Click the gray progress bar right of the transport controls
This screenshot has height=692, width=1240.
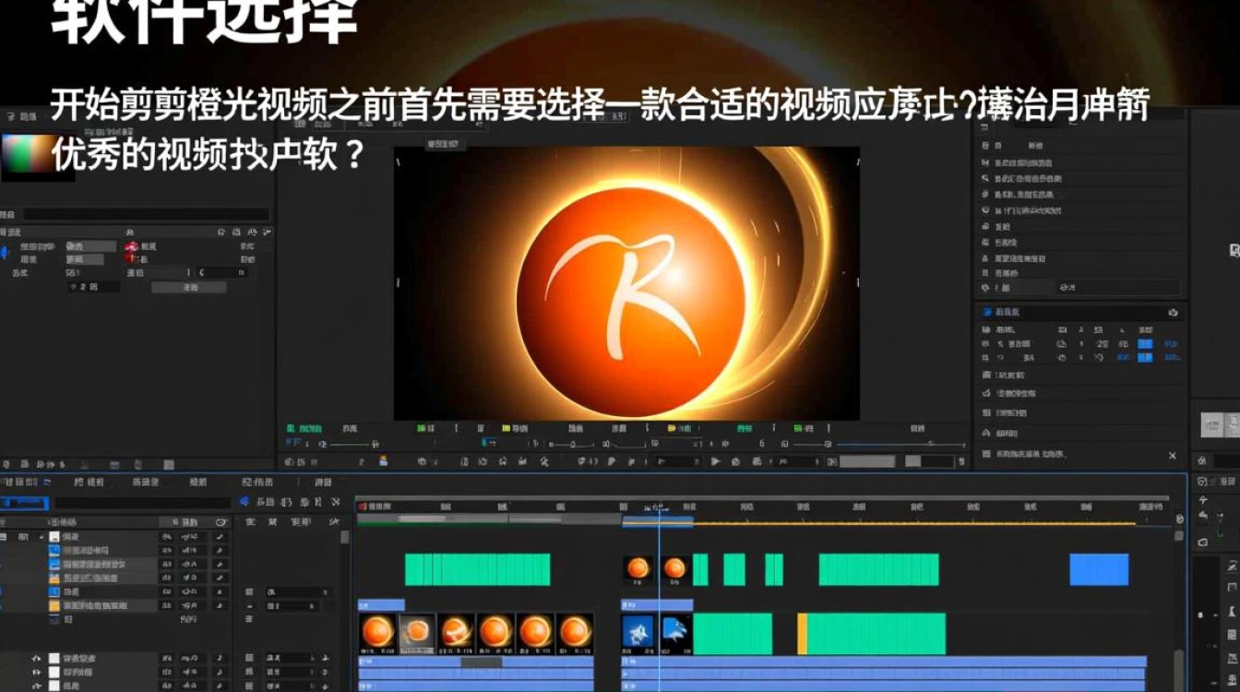(867, 461)
